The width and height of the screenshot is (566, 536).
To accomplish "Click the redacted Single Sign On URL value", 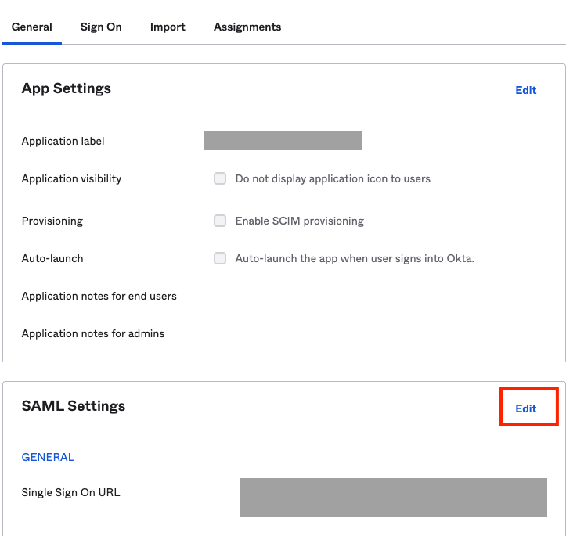I will pyautogui.click(x=393, y=498).
